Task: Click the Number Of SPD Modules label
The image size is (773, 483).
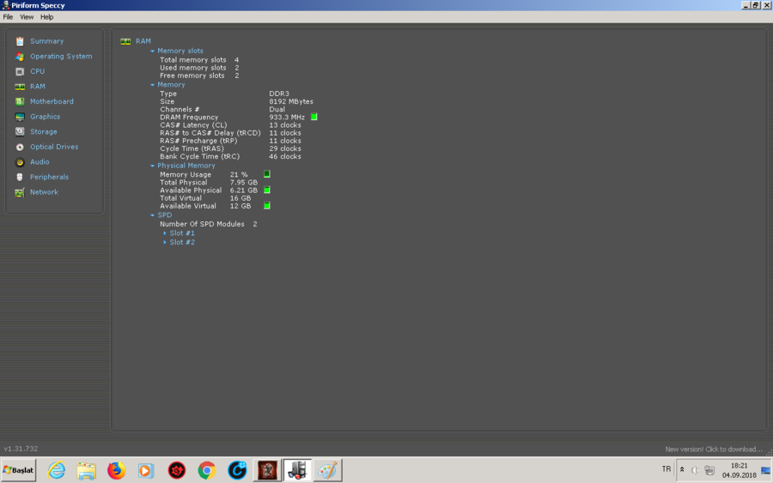Action: (202, 224)
